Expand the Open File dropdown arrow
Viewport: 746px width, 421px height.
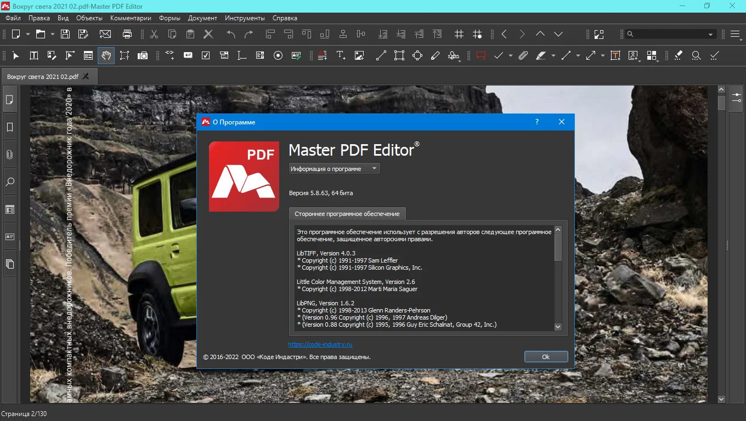coord(53,34)
